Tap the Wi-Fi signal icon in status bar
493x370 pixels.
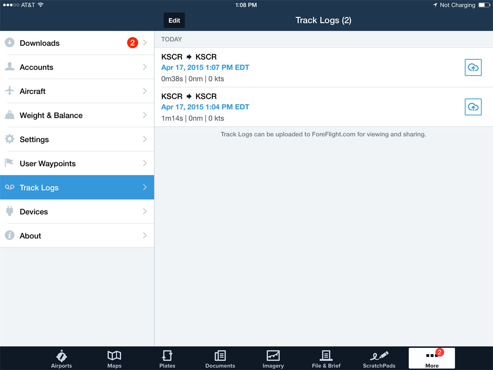[x=40, y=5]
